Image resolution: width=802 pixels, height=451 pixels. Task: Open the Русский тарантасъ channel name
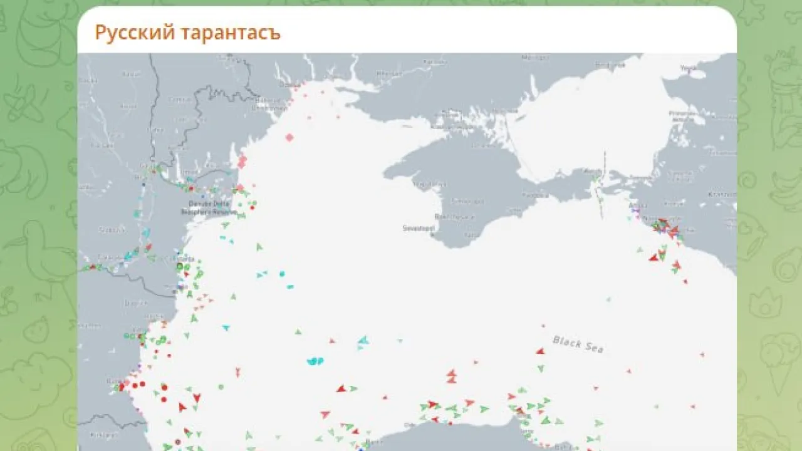click(x=187, y=33)
